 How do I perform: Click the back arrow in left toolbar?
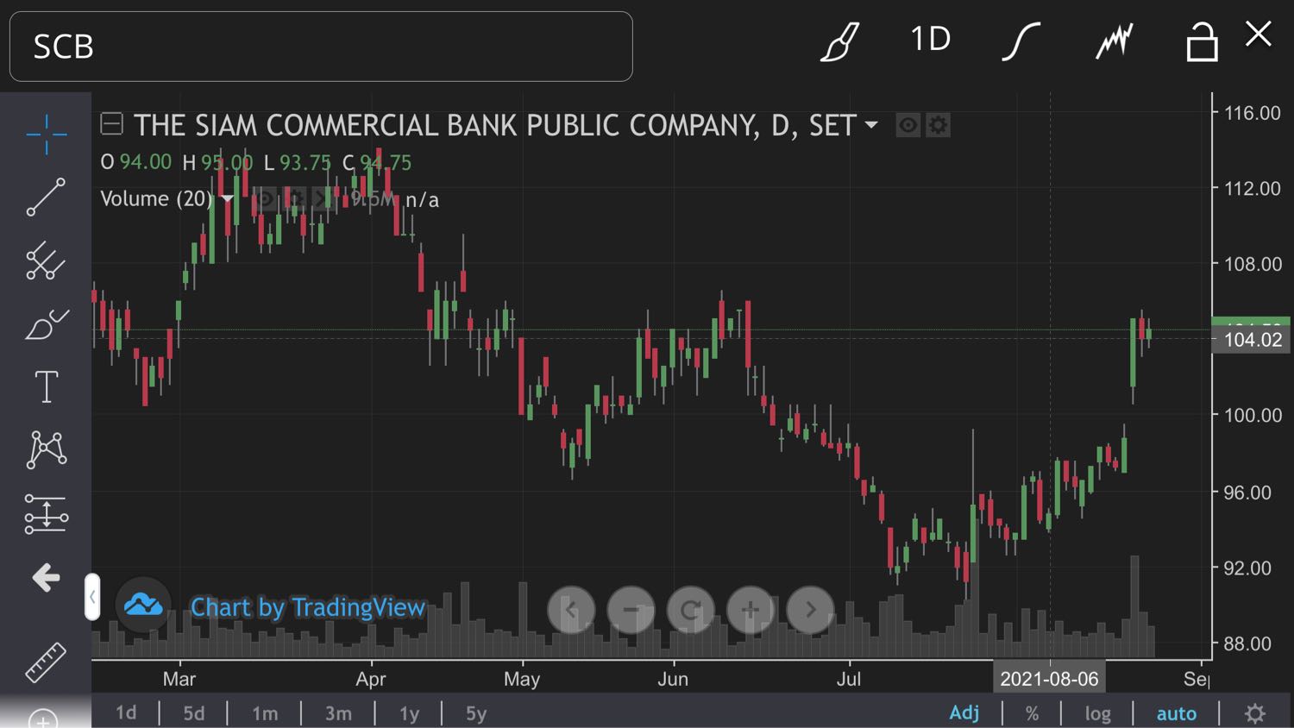(46, 577)
